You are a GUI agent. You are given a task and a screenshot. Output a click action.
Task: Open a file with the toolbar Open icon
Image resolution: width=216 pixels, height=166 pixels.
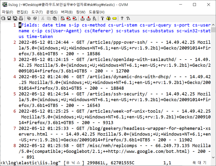click(x=3, y=18)
